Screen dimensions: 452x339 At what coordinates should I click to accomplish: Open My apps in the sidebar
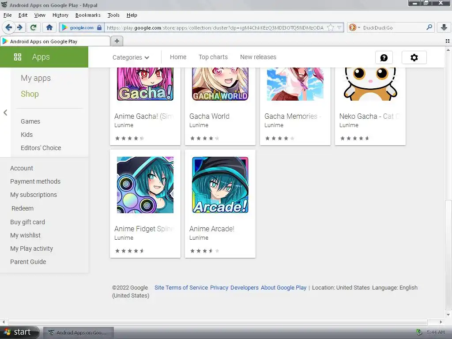coord(36,78)
